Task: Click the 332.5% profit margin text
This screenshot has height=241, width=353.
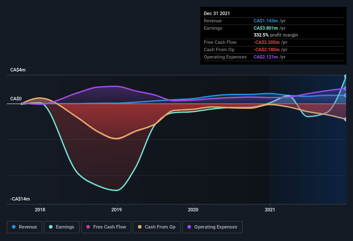Action: [x=276, y=35]
